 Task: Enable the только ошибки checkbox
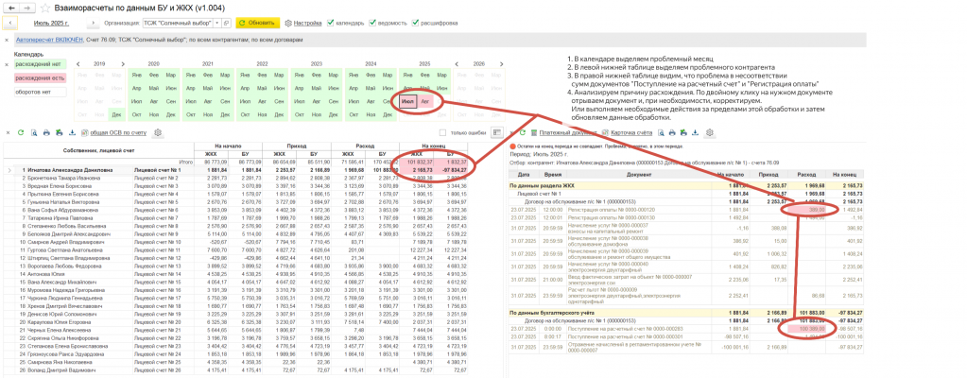pyautogui.click(x=444, y=133)
